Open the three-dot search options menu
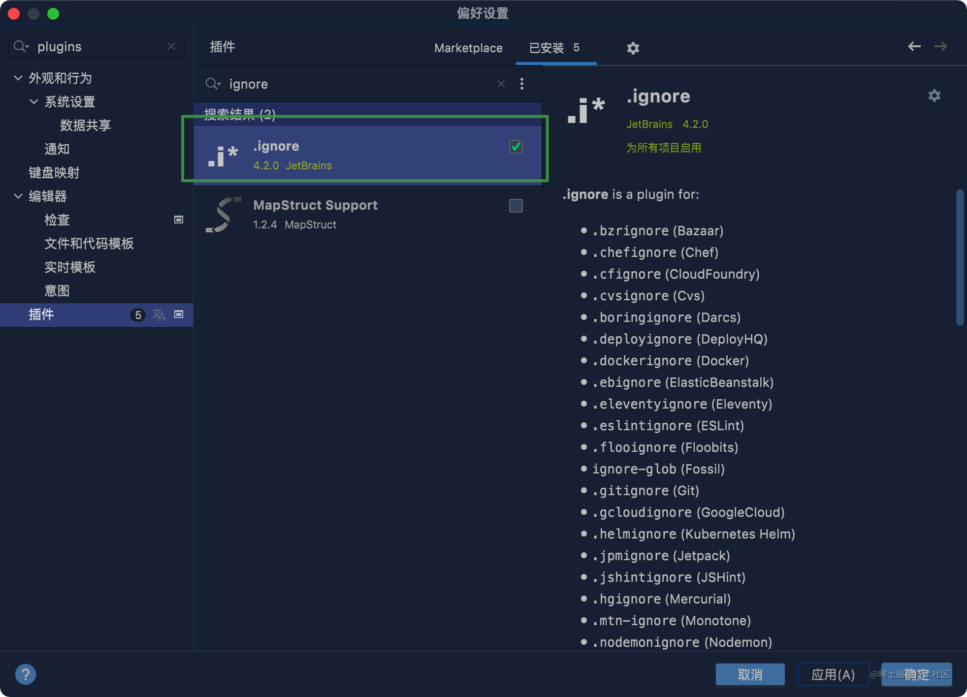This screenshot has height=697, width=967. click(522, 84)
